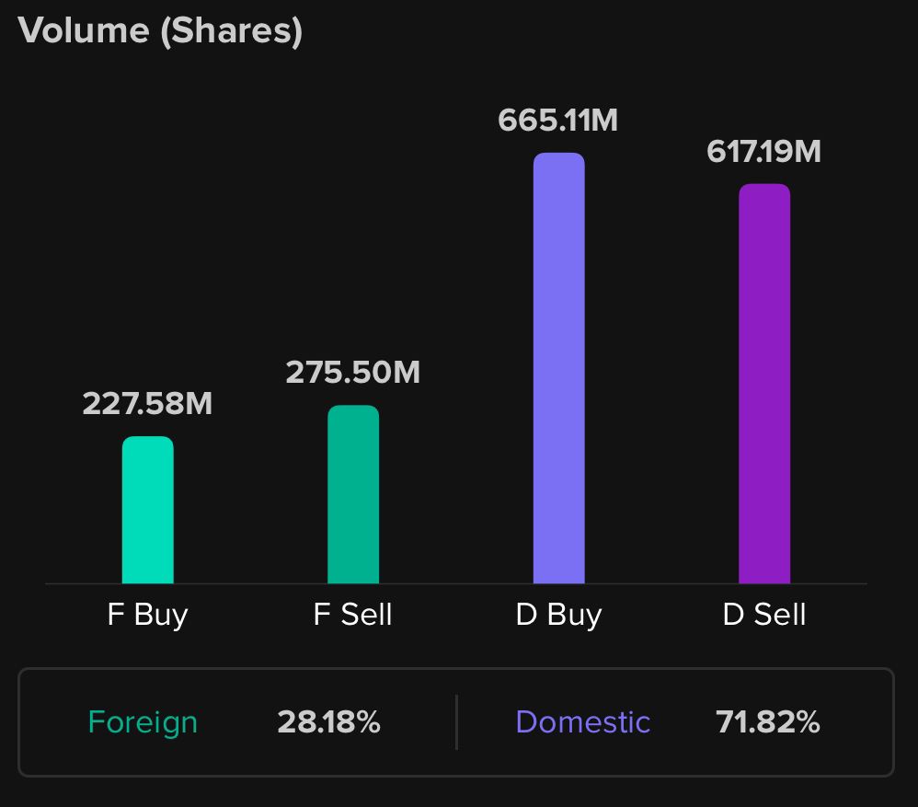Select the 617.19M value label
918x807 pixels.
point(763,151)
